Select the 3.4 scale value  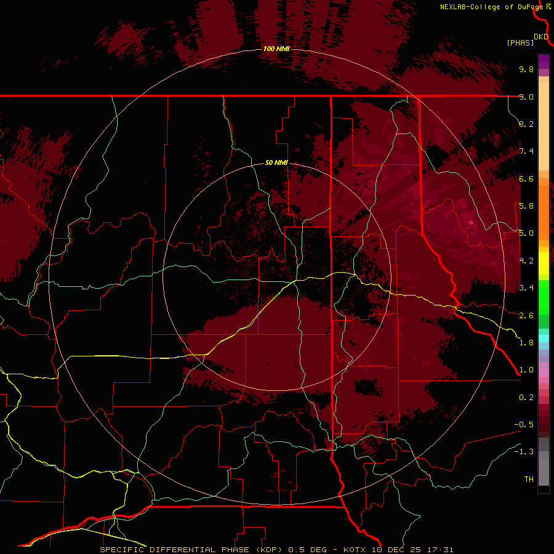(526, 288)
